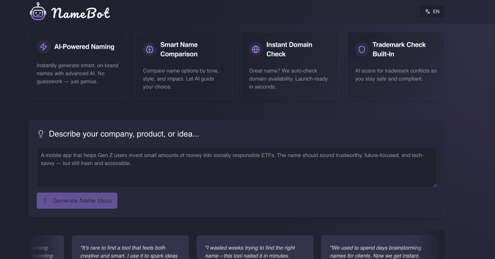Image resolution: width=495 pixels, height=259 pixels.
Task: Click 'Describe your company, product, or idea...' heading
Action: pyautogui.click(x=124, y=134)
